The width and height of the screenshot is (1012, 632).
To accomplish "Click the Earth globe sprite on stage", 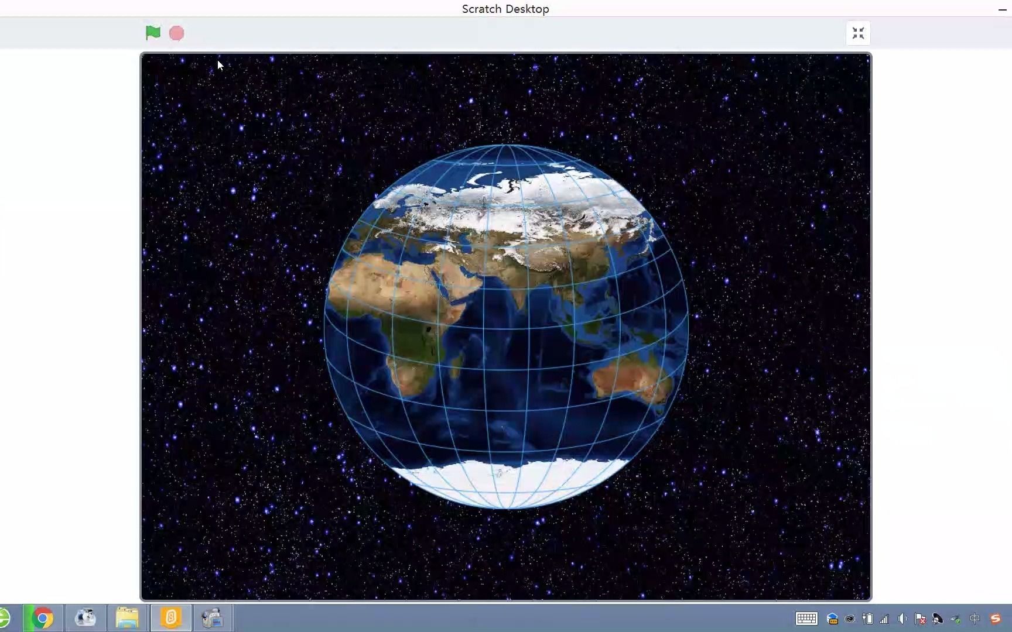I will (x=506, y=327).
